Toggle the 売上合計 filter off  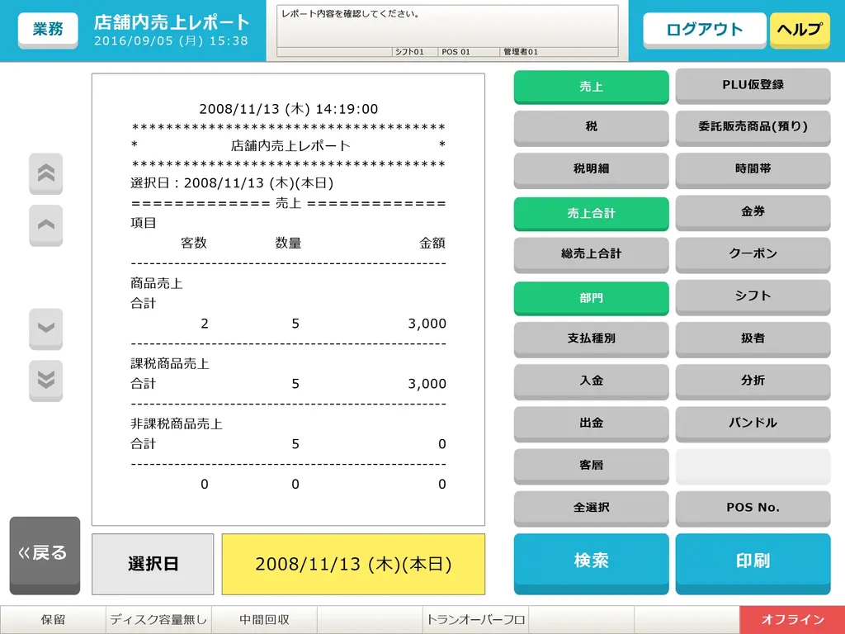pyautogui.click(x=591, y=213)
